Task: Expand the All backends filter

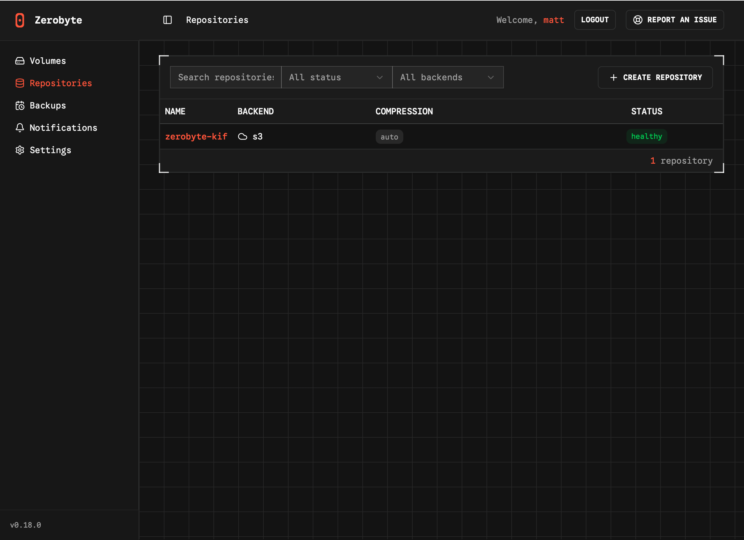Action: (447, 77)
